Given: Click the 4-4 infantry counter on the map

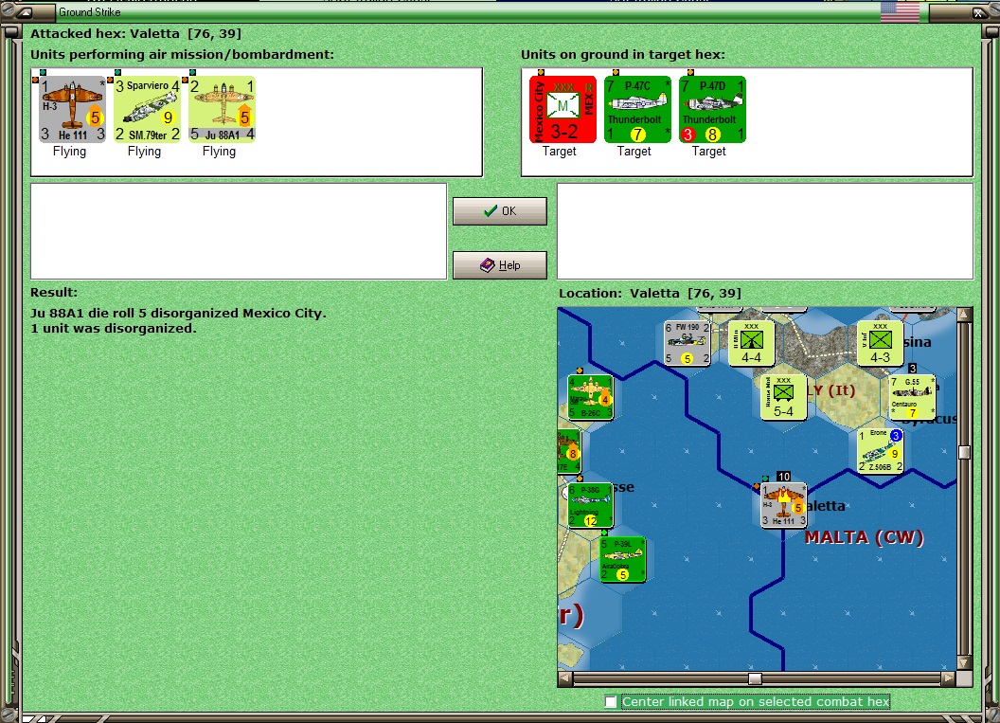Looking at the screenshot, I should point(751,343).
